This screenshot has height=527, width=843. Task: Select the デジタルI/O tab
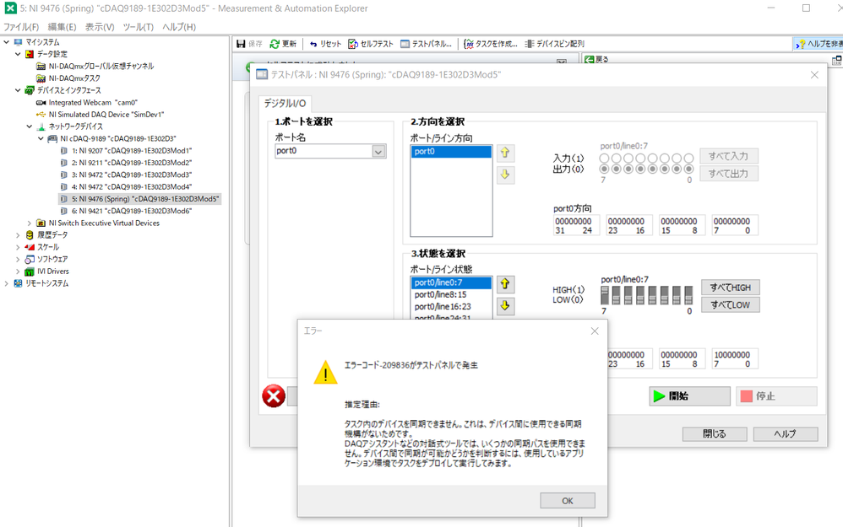point(285,103)
